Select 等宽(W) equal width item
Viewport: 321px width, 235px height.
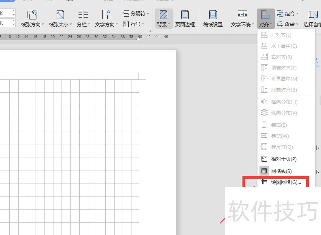point(286,136)
